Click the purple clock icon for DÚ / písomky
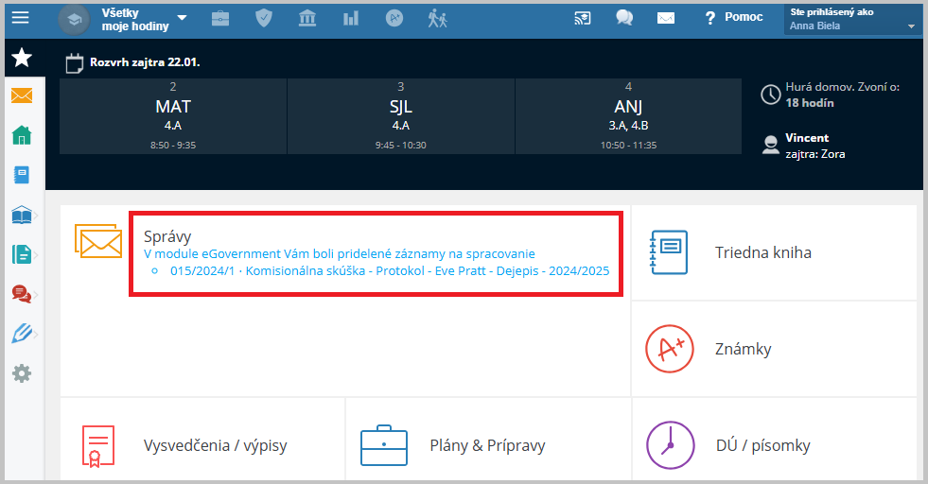Viewport: 928px width, 484px height. 670,445
